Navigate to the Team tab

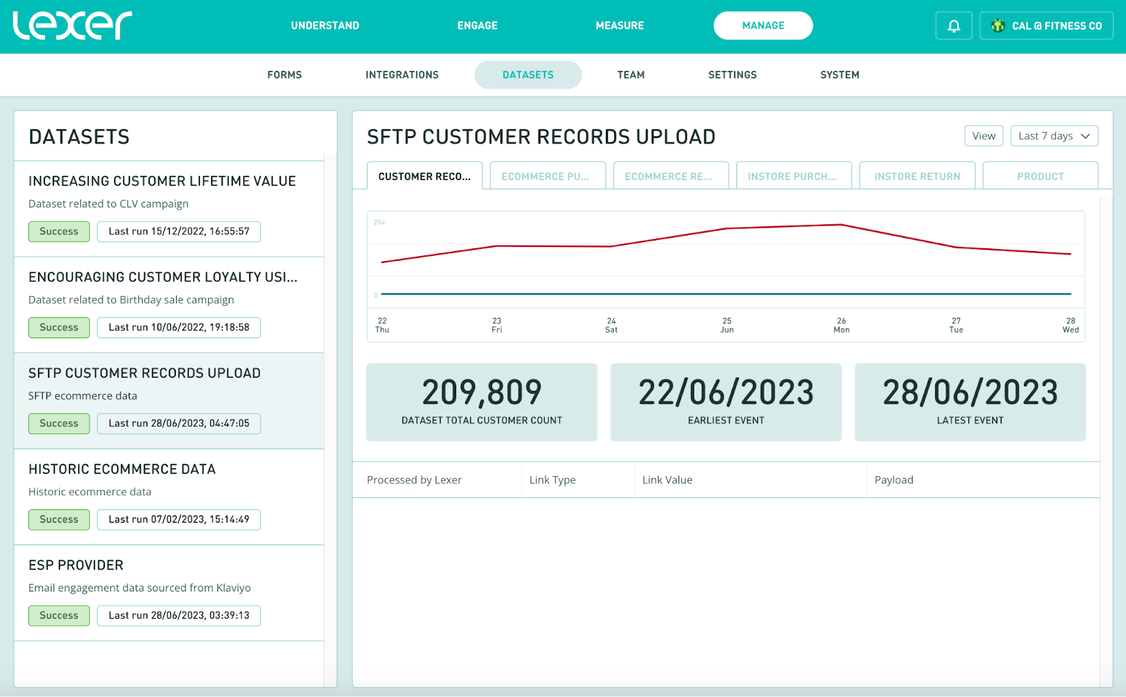pos(631,75)
